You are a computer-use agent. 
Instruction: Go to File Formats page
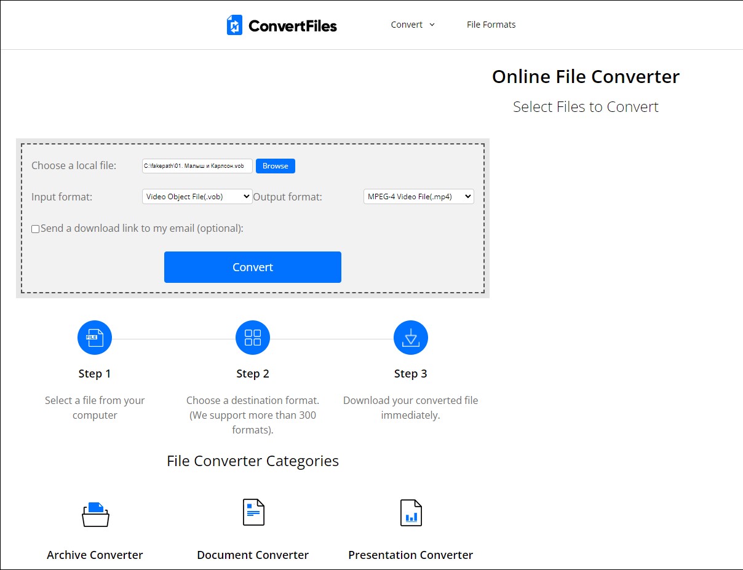(x=491, y=25)
